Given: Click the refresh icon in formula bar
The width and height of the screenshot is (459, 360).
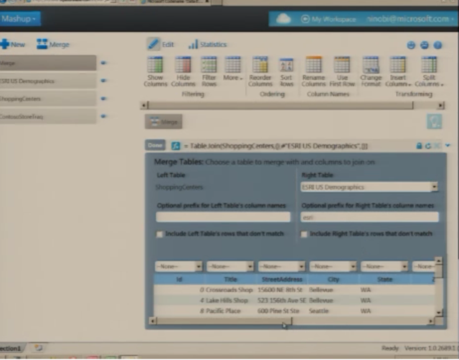Looking at the screenshot, I should [x=428, y=146].
